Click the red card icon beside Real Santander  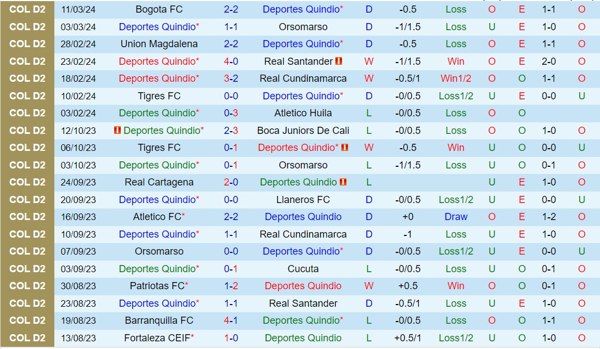[x=339, y=61]
